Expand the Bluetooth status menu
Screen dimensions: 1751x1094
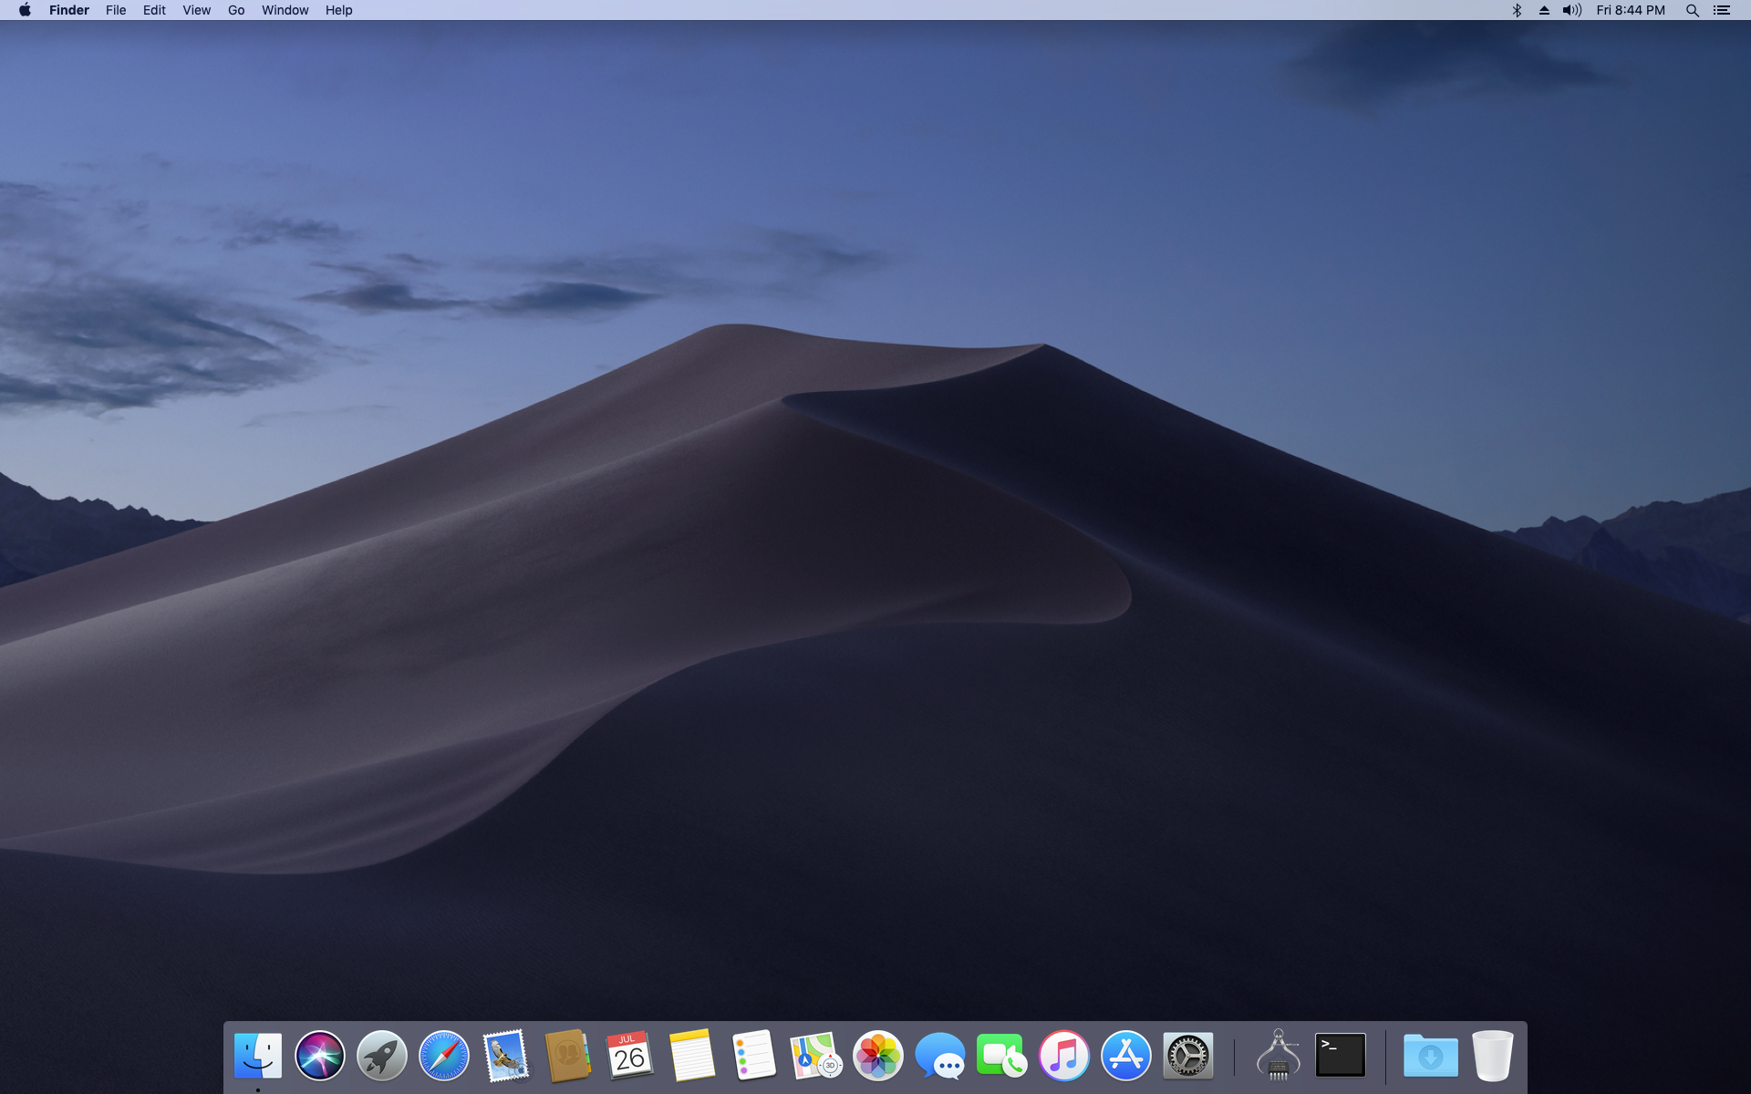click(x=1517, y=10)
